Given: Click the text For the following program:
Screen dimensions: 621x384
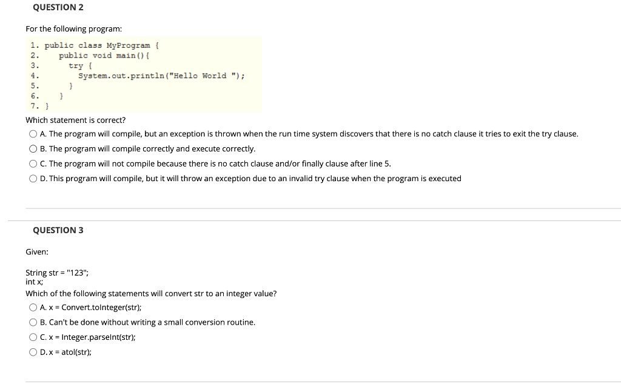Looking at the screenshot, I should (74, 28).
